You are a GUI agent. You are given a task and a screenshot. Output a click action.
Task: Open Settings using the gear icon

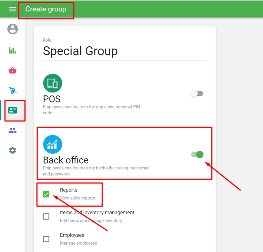coord(13,150)
